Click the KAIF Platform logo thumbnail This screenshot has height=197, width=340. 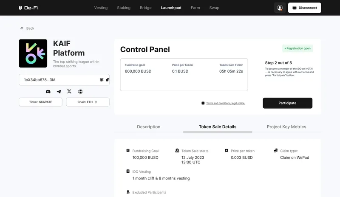point(33,53)
